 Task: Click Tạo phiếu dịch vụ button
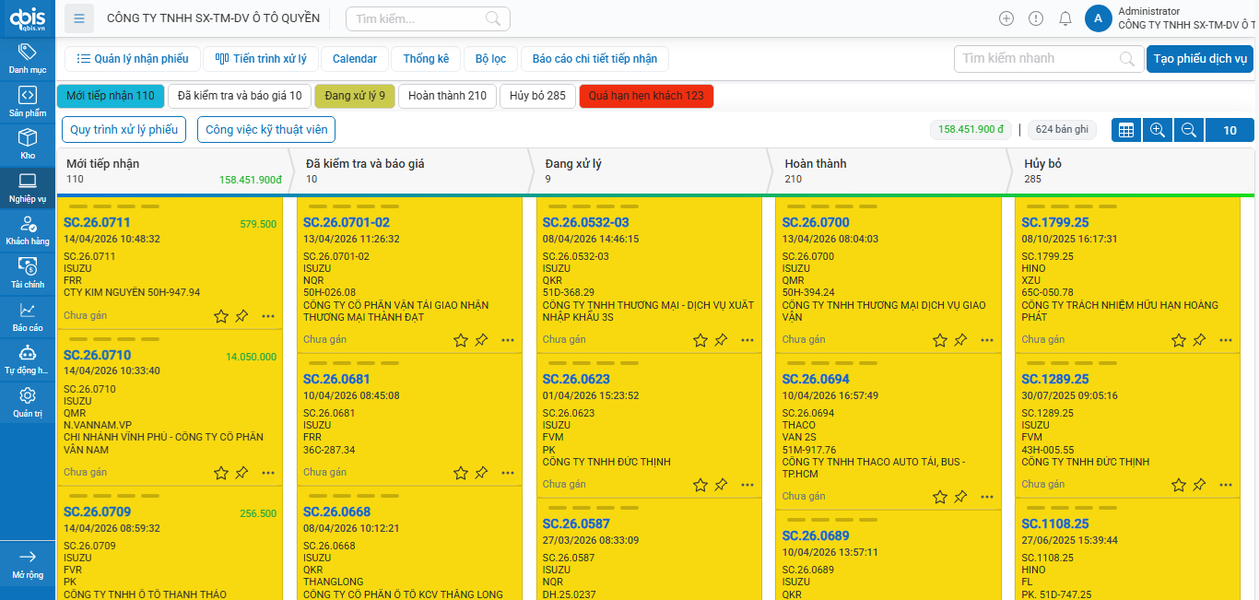point(1200,59)
